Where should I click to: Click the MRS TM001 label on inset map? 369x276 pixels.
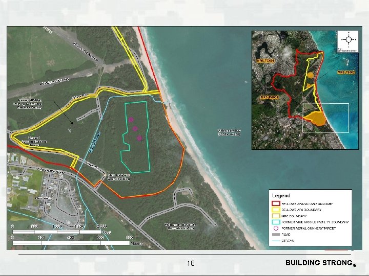click(x=270, y=97)
